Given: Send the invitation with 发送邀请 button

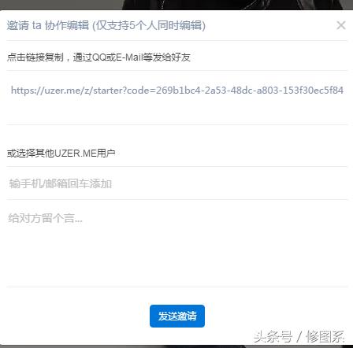Looking at the screenshot, I should 177,316.
